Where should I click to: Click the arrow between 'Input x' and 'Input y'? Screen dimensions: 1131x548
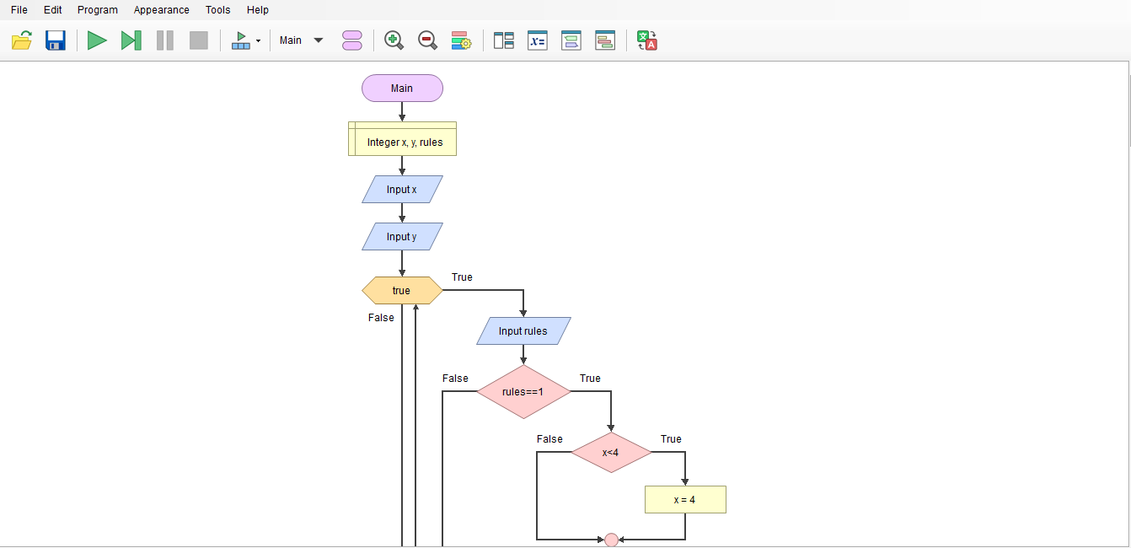pyautogui.click(x=402, y=212)
